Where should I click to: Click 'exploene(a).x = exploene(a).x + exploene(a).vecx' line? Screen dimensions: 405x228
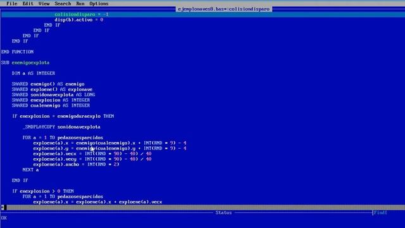coord(97,202)
